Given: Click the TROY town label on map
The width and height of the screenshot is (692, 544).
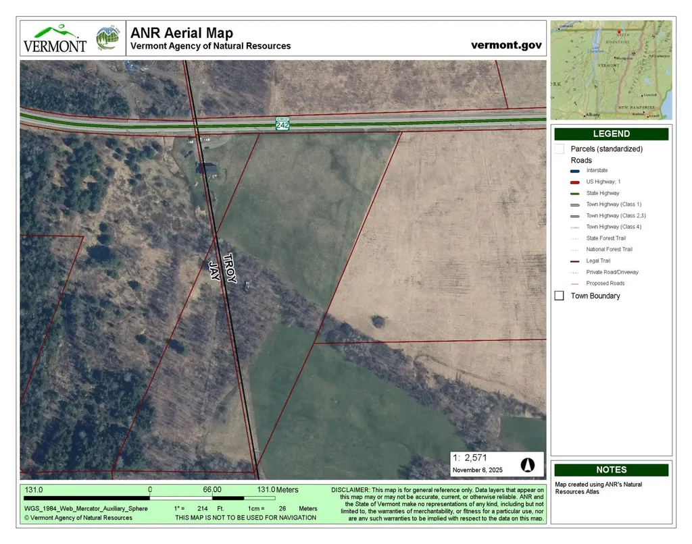Looking at the screenshot, I should pyautogui.click(x=229, y=268).
